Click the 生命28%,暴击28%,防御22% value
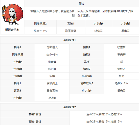 click(104, 114)
